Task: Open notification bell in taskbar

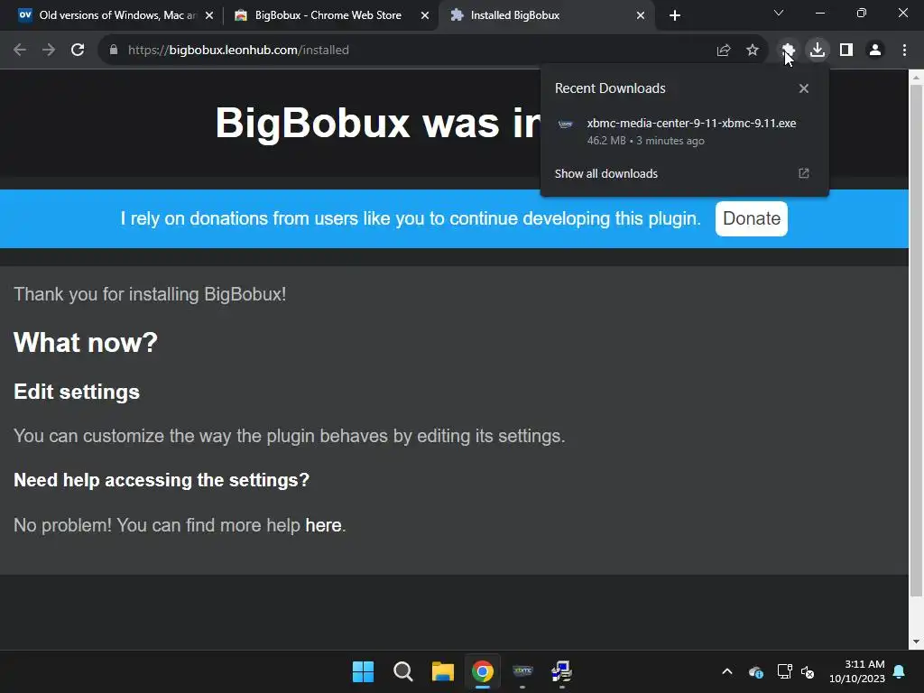Action: pos(900,671)
